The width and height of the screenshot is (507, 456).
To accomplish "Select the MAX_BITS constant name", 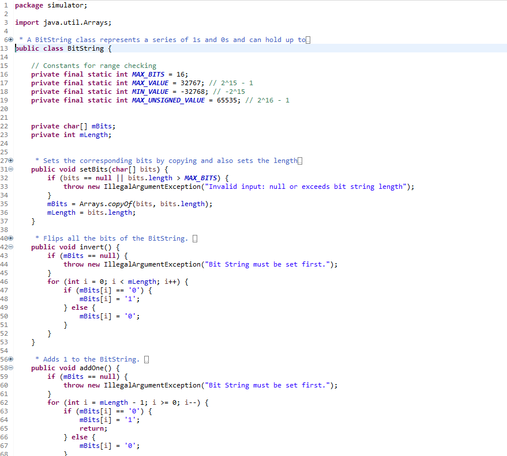I will tap(149, 74).
